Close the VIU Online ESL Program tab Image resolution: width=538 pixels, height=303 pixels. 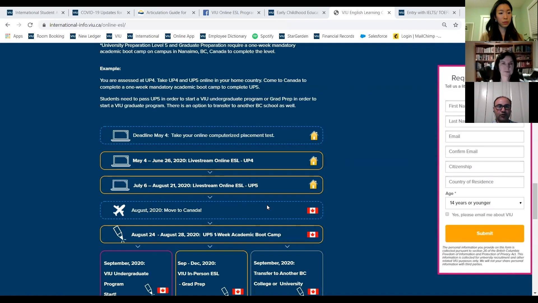259,13
